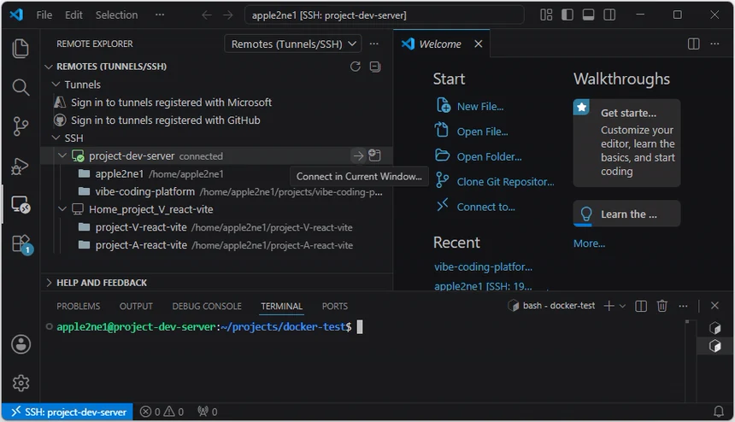This screenshot has width=735, height=422.
Task: Switch to PROBLEMS panel tab
Action: tap(79, 307)
